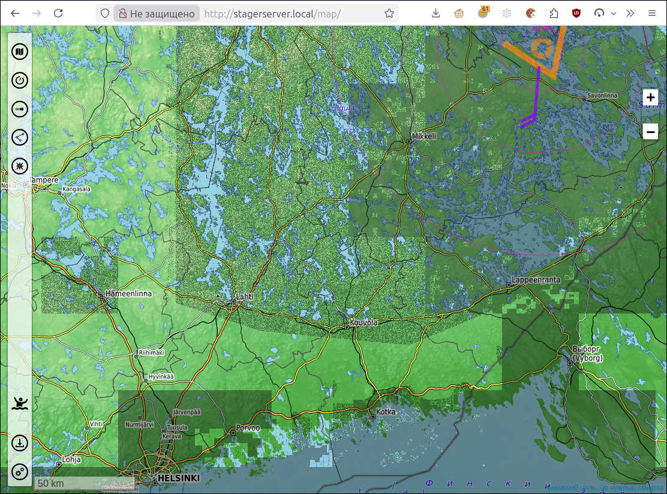
Task: Bookmark this page with the star icon
Action: tap(389, 13)
